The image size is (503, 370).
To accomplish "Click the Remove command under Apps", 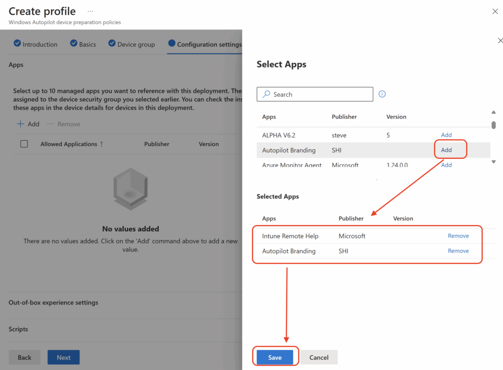I will (63, 124).
